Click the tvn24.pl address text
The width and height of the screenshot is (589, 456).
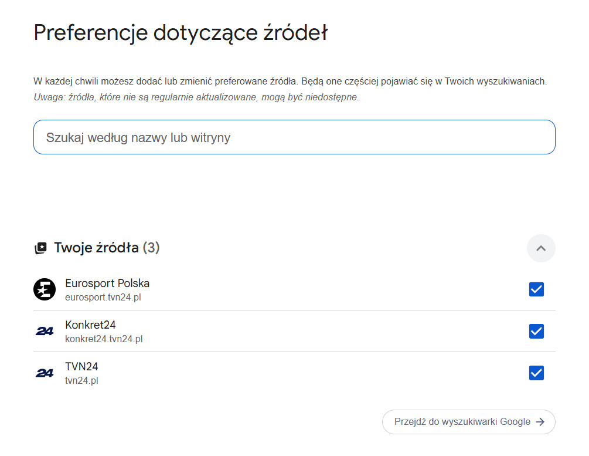[81, 381]
